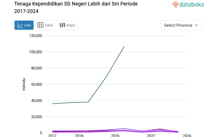
Task: Click the chevron arrow beside Select Province
Action: (196, 25)
